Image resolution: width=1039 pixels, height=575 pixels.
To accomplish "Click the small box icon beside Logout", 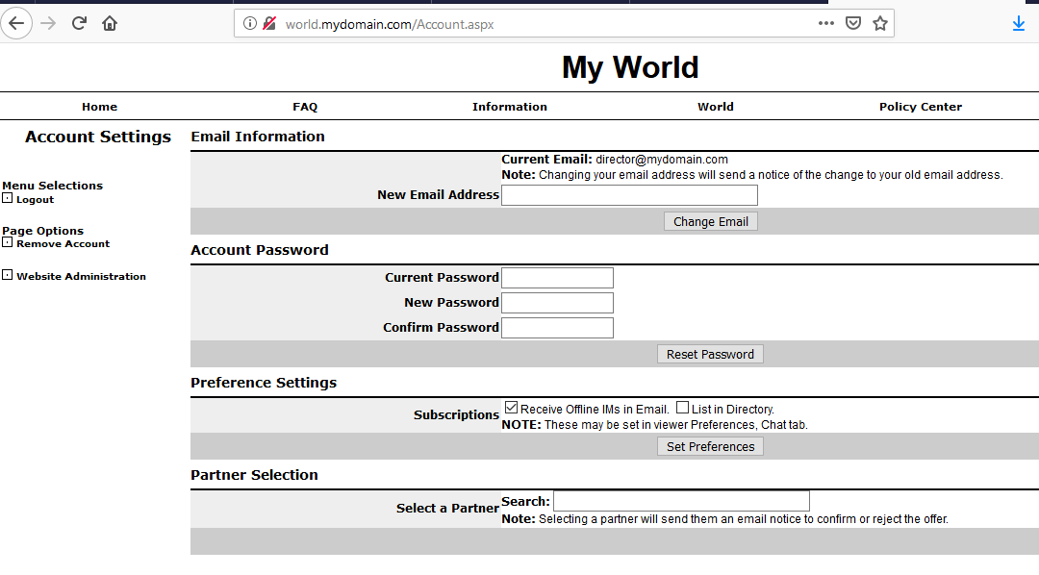I will (8, 198).
